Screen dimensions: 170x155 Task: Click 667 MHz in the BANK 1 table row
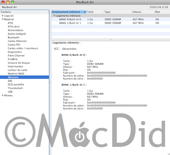138,23
